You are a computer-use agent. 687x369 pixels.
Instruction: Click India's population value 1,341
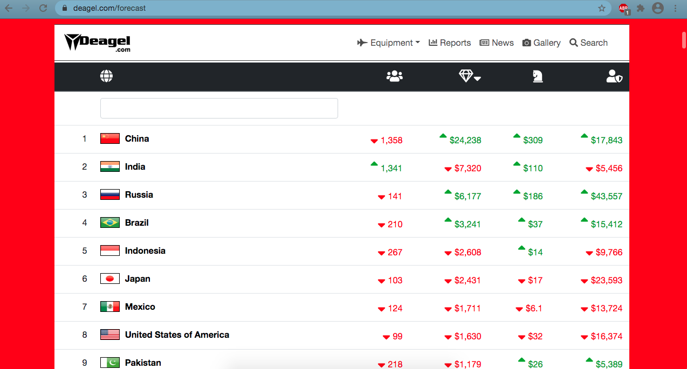coord(391,169)
